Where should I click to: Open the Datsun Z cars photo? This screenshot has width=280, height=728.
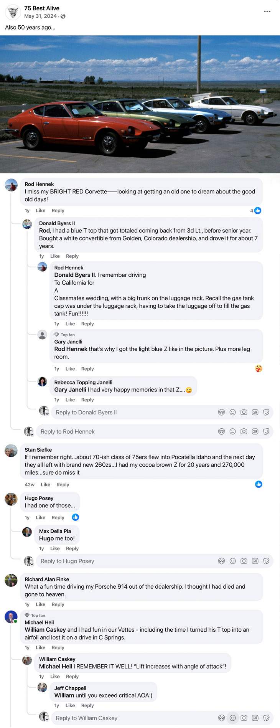(140, 104)
